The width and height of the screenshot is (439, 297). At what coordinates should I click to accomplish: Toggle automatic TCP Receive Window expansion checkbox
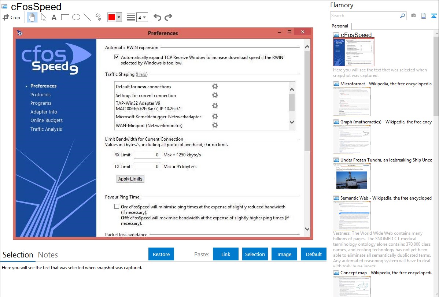[117, 57]
